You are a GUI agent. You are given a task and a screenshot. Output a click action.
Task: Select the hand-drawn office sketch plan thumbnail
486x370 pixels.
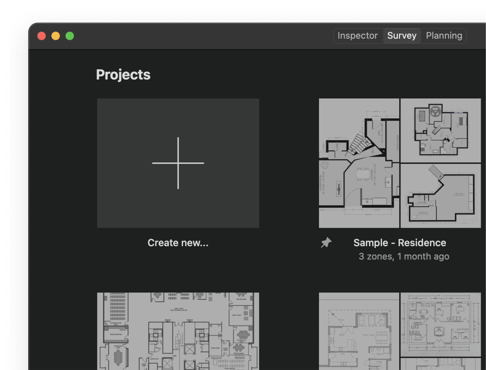(440, 324)
